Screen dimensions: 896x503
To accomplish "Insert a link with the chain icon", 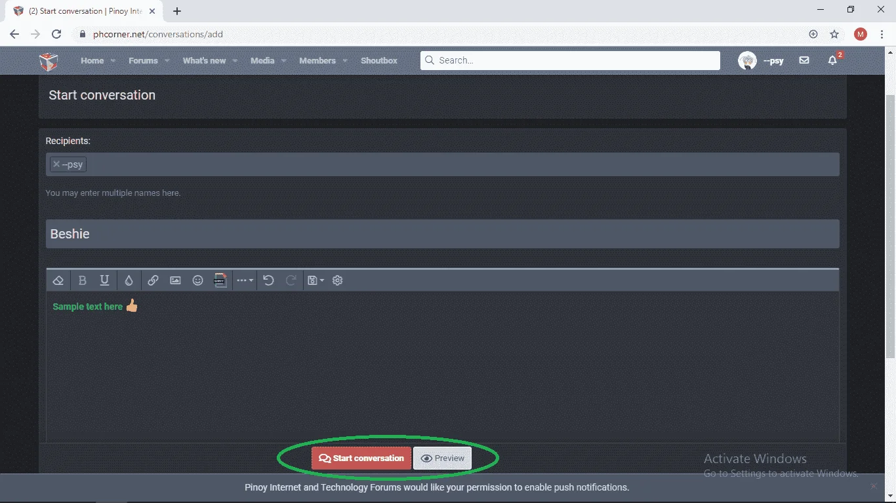I will 153,280.
